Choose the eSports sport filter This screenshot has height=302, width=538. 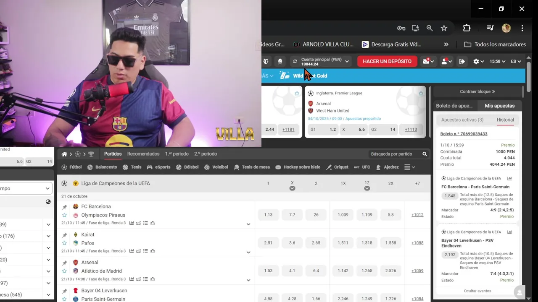(x=158, y=167)
